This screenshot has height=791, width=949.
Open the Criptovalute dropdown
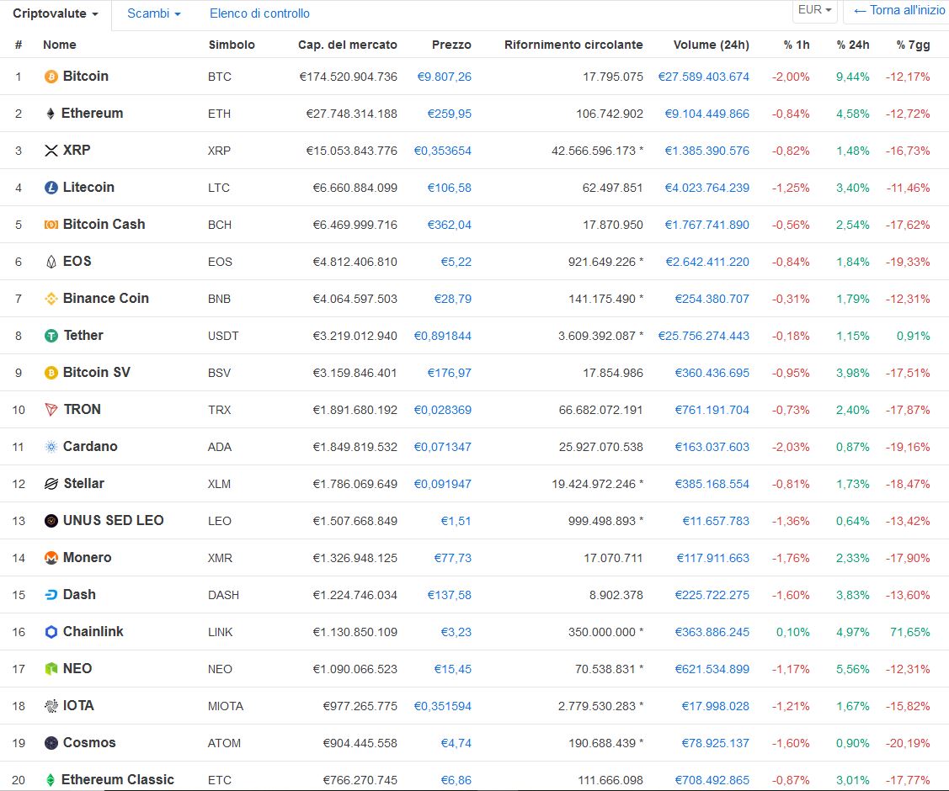(x=55, y=13)
